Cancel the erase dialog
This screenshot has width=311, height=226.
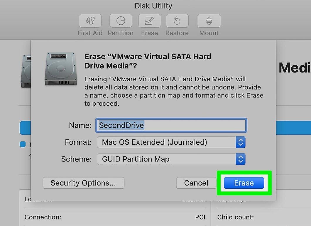click(196, 183)
